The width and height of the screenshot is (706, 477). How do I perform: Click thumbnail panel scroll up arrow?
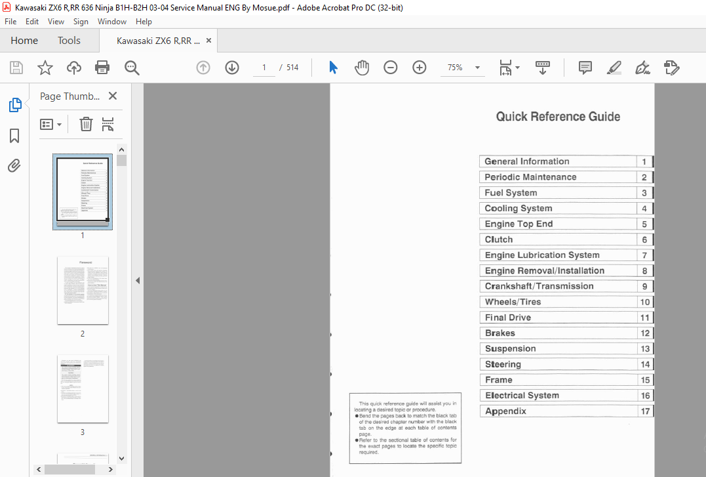tap(121, 150)
